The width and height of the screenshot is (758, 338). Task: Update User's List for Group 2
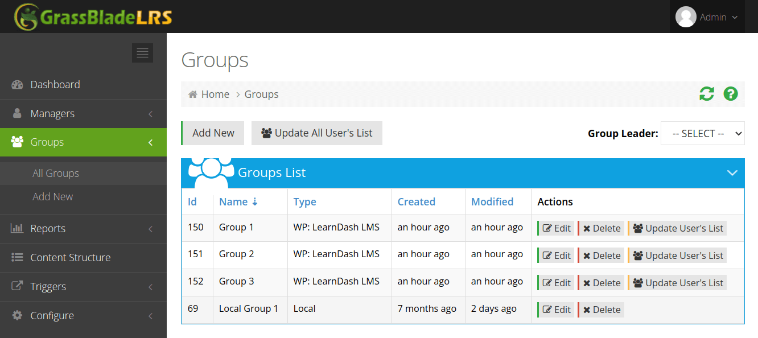tap(677, 255)
